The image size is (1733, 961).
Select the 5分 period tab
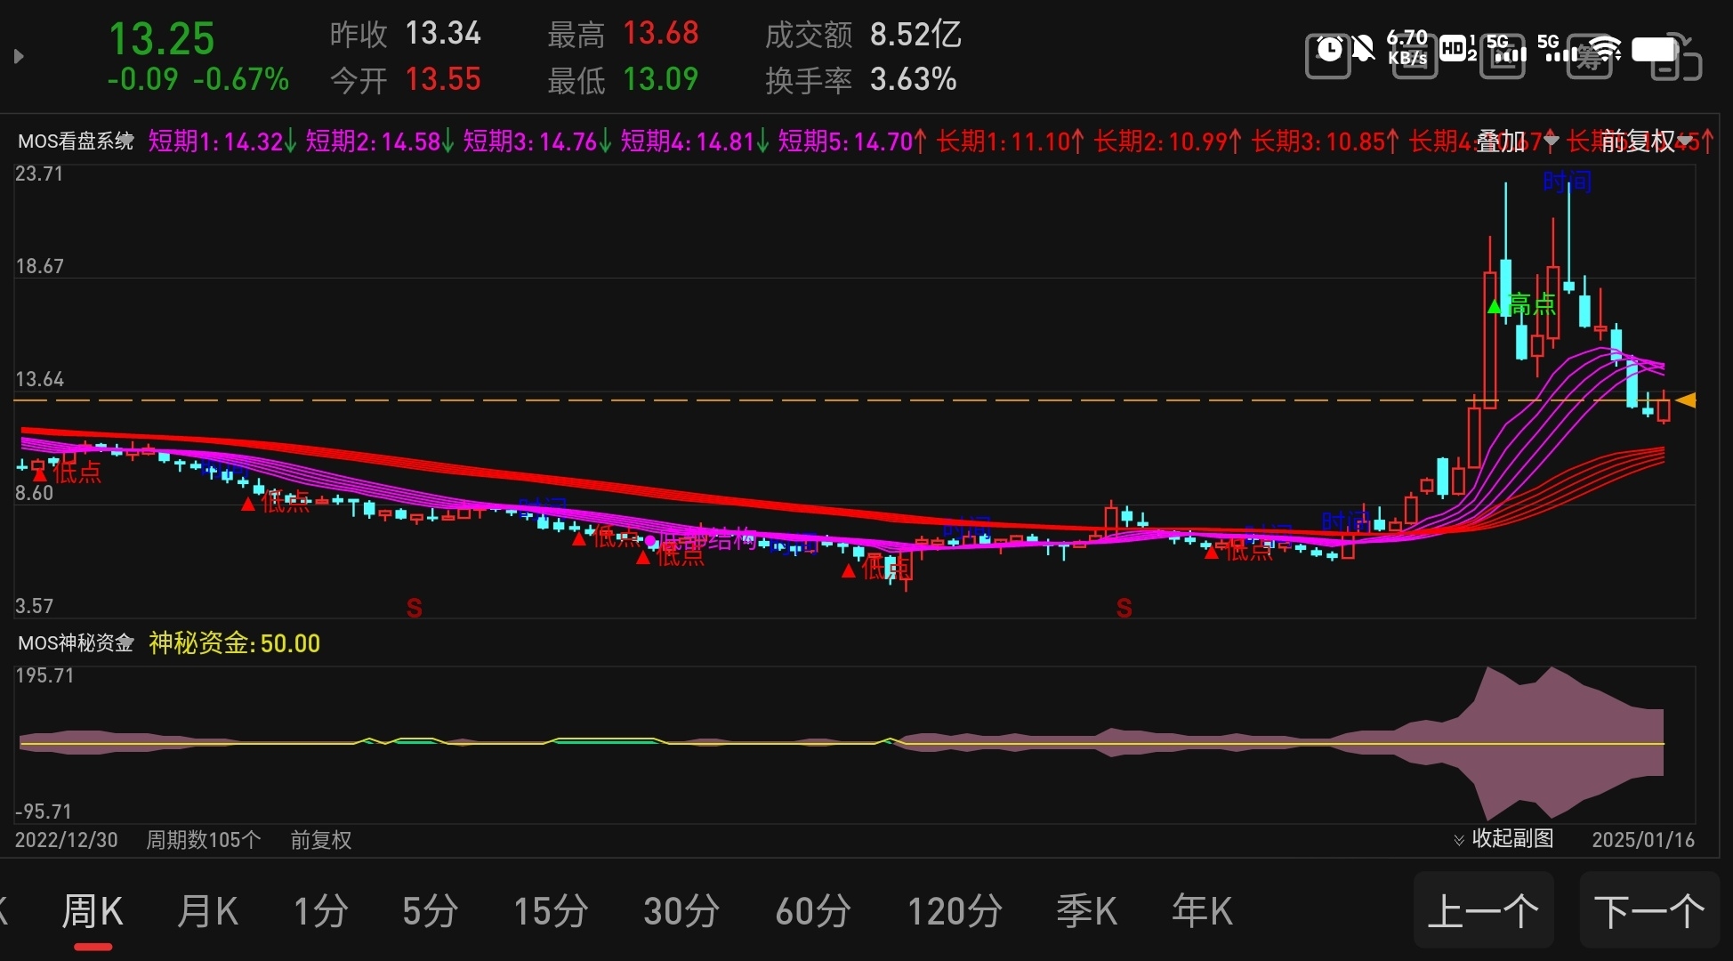(x=430, y=911)
